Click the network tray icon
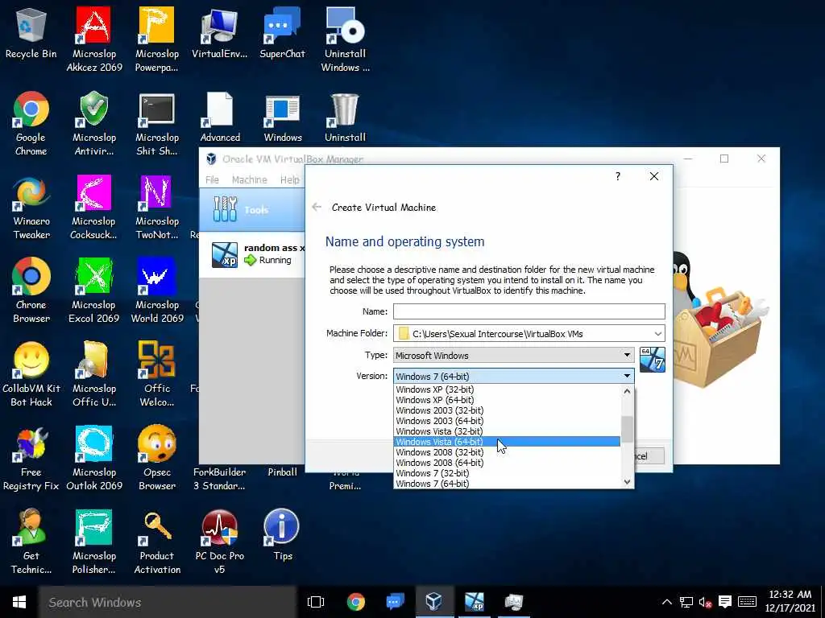825x618 pixels. (686, 602)
